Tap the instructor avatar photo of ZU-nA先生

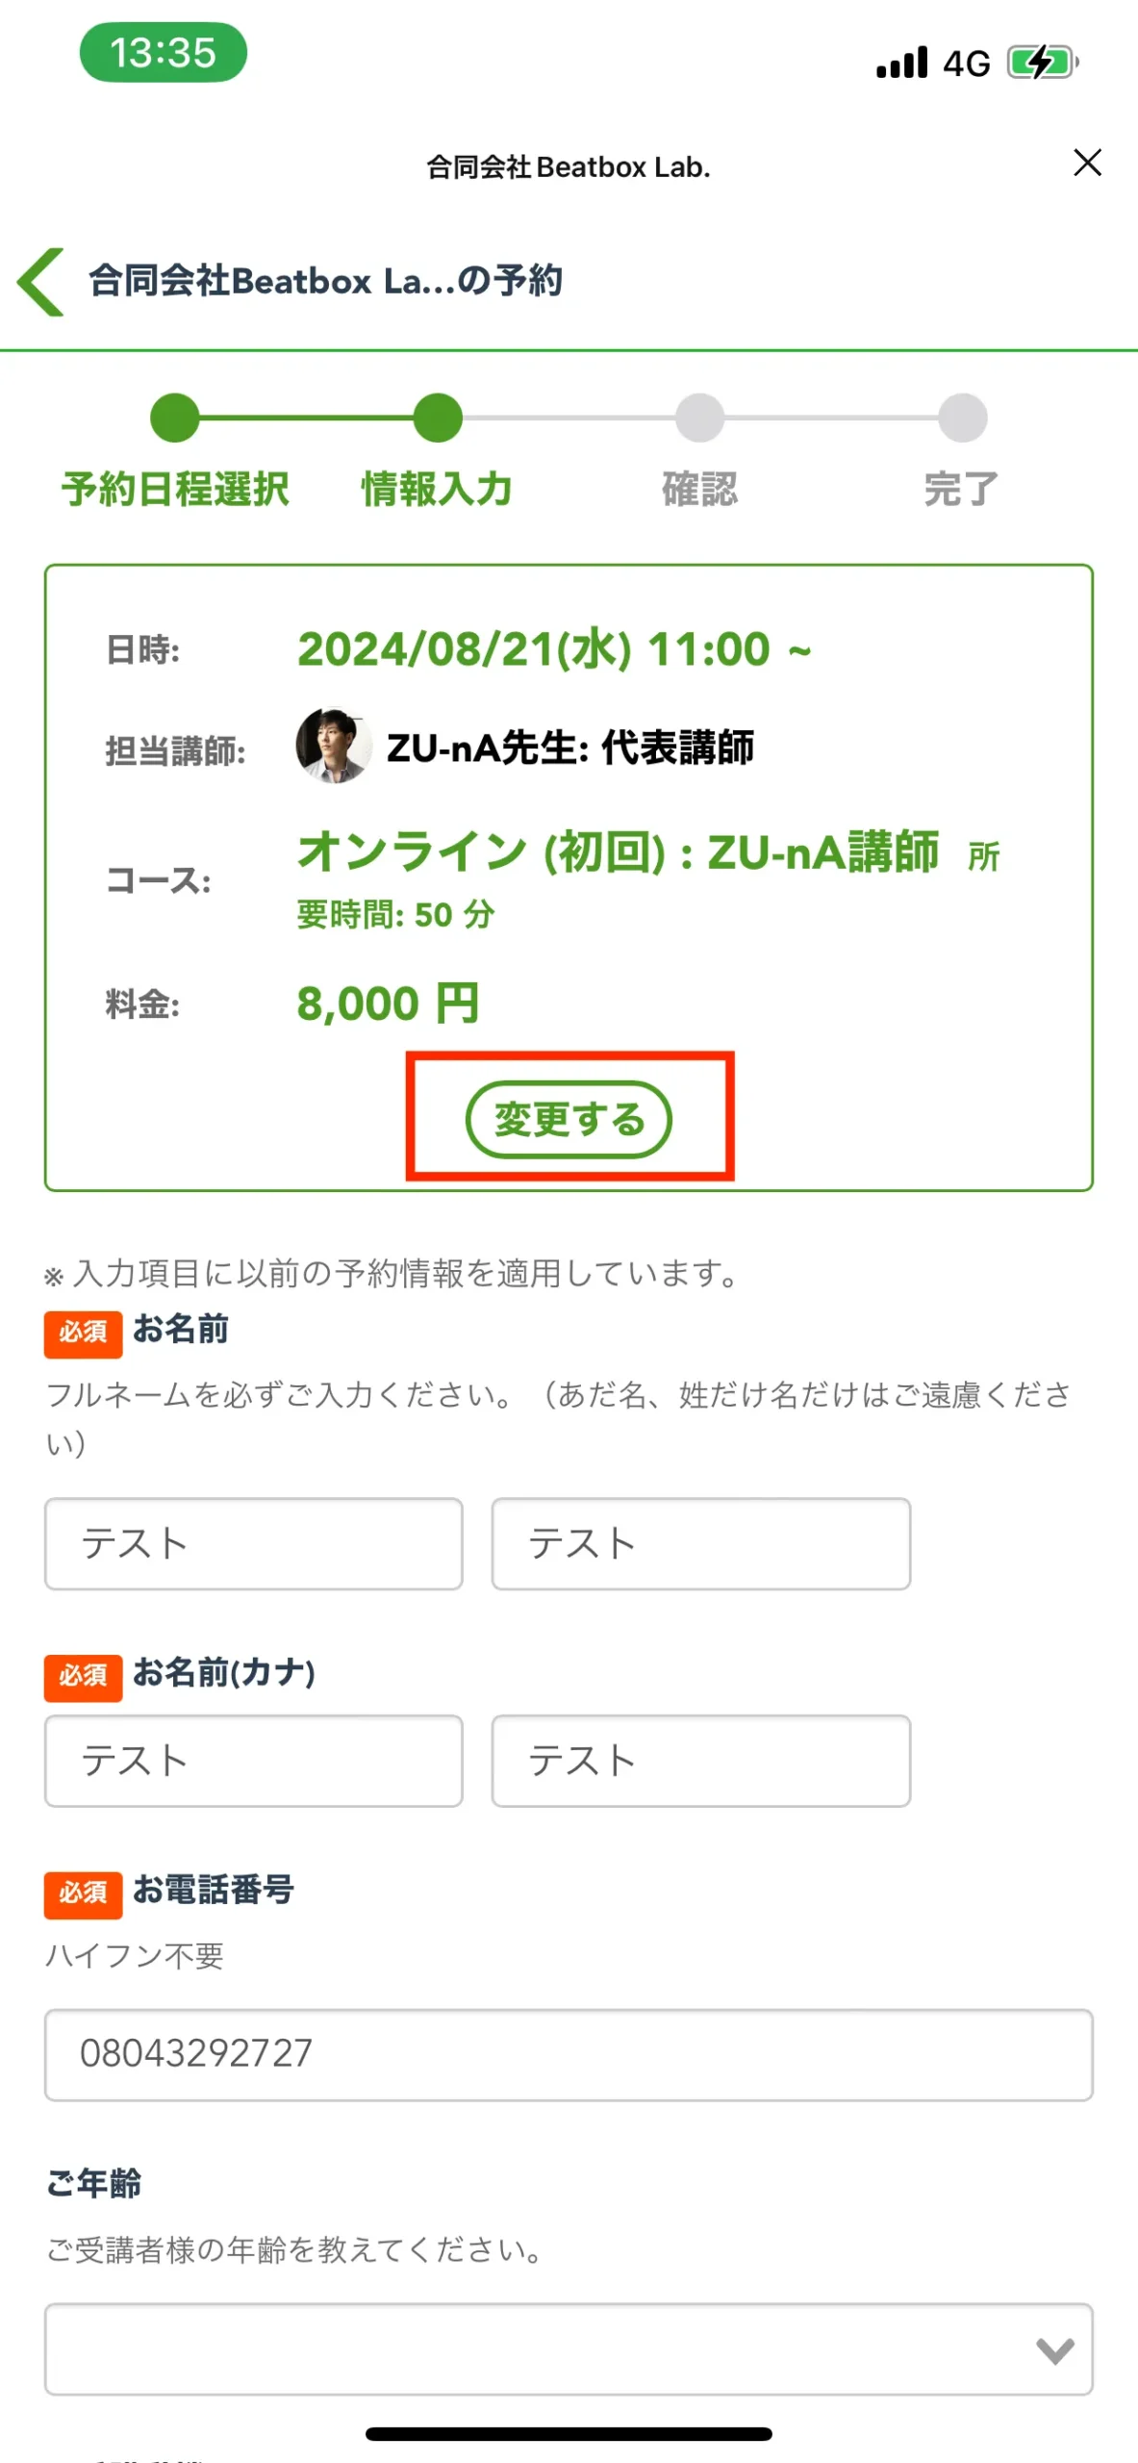click(335, 748)
